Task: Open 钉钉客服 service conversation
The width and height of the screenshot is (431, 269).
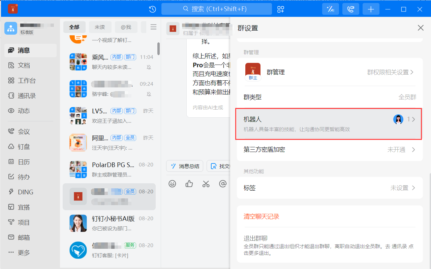Action: pos(109,250)
